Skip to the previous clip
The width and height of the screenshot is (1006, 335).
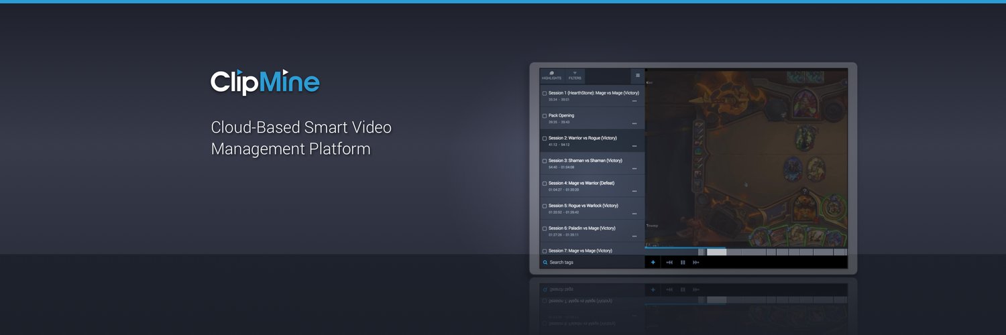pos(669,263)
